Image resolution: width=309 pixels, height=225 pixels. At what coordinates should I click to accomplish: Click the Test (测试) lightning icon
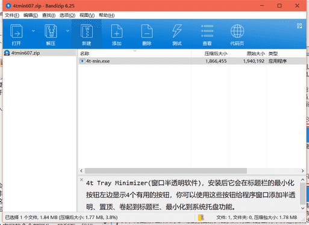click(177, 31)
